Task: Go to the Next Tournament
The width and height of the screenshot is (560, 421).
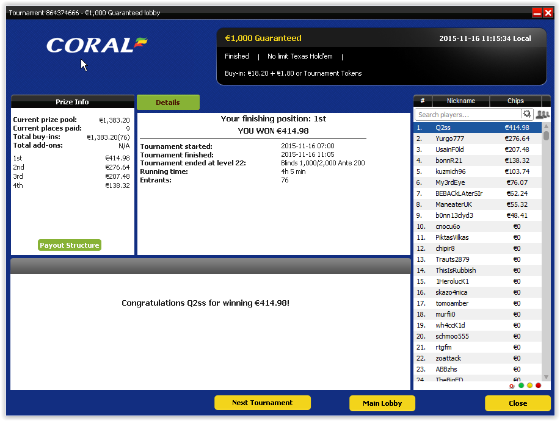Action: pos(263,403)
